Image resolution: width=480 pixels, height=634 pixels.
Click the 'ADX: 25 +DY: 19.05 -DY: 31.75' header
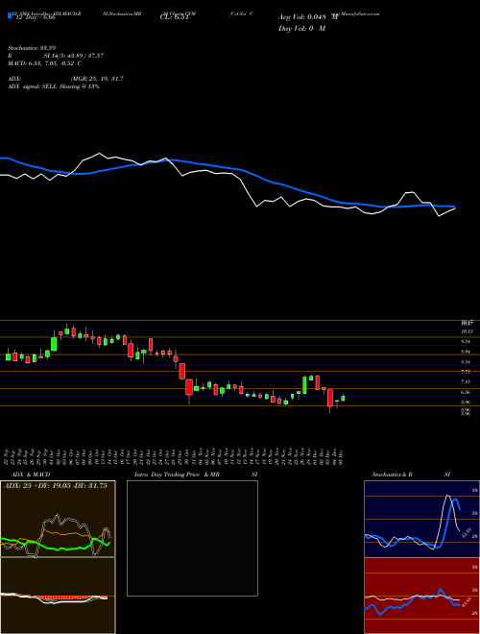pos(55,486)
